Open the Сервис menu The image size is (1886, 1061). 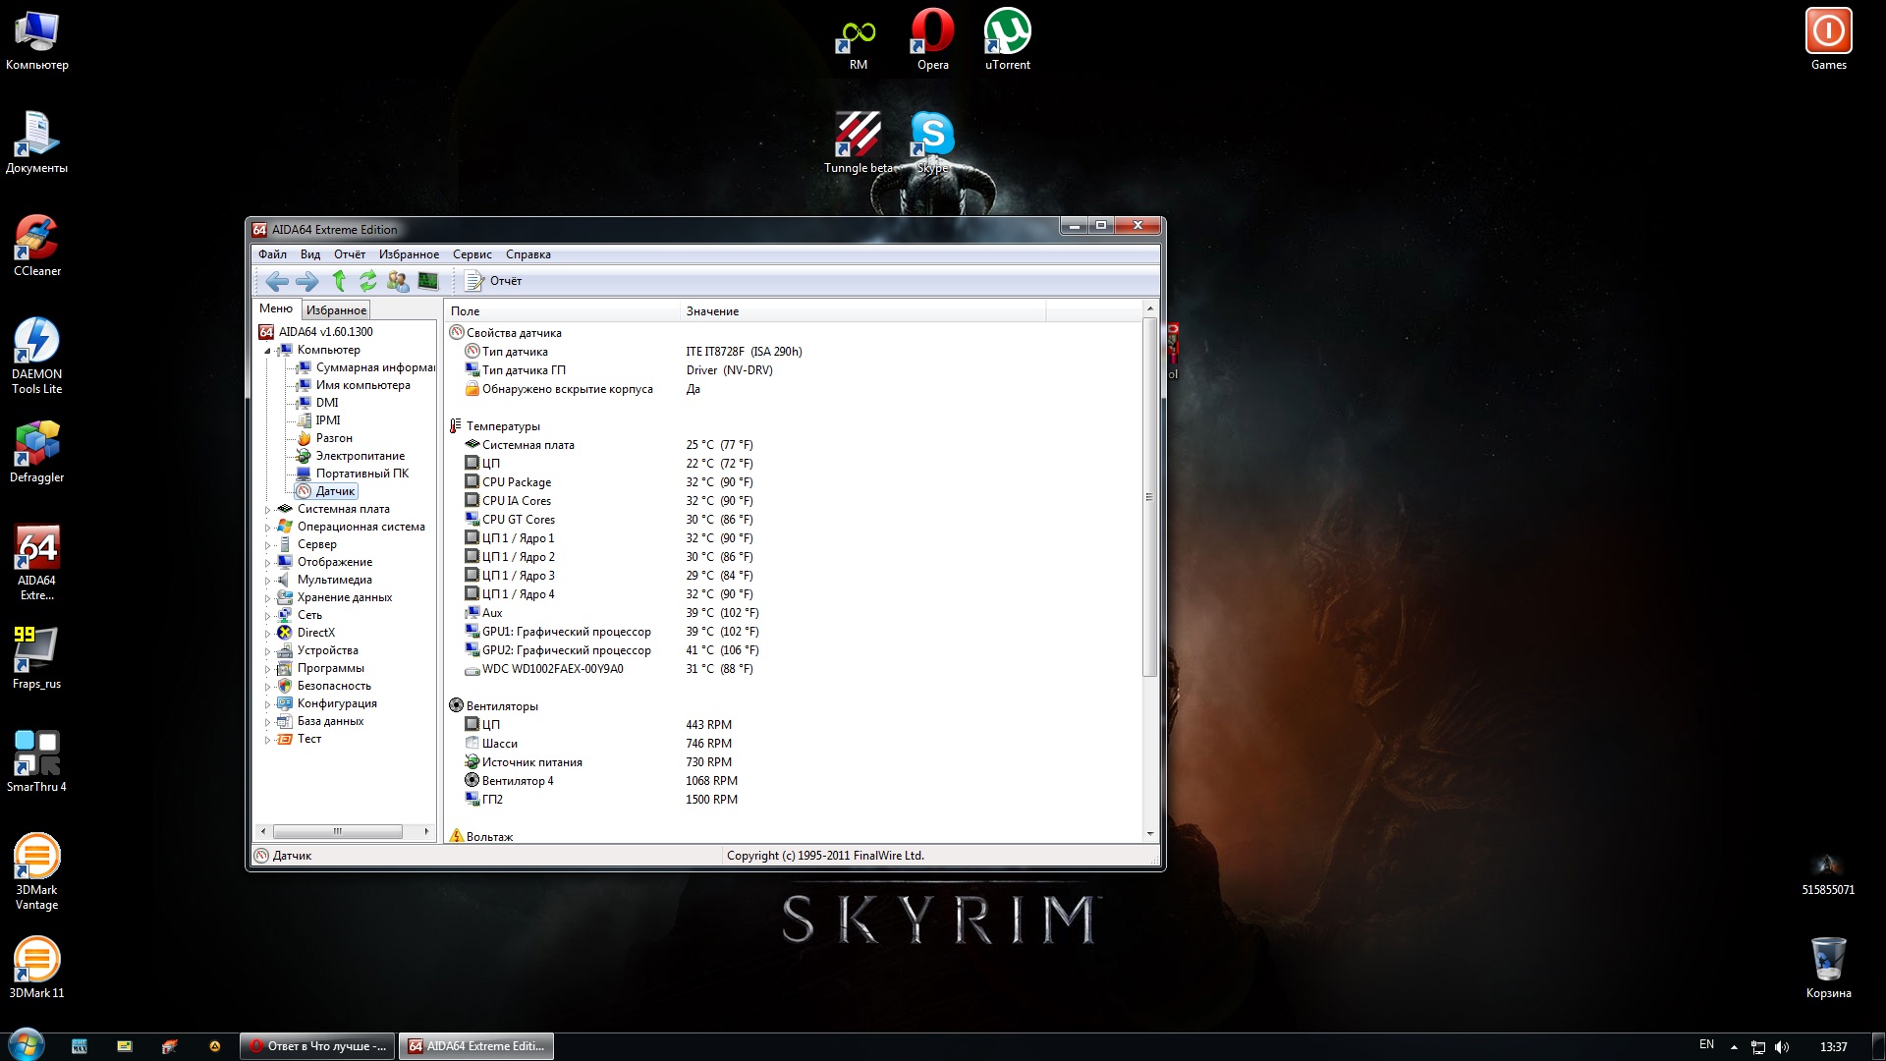pos(471,254)
